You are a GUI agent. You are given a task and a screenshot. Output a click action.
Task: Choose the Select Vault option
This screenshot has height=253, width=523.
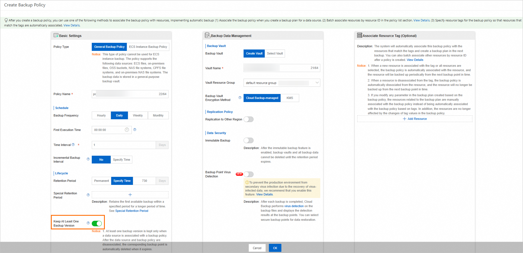[275, 53]
